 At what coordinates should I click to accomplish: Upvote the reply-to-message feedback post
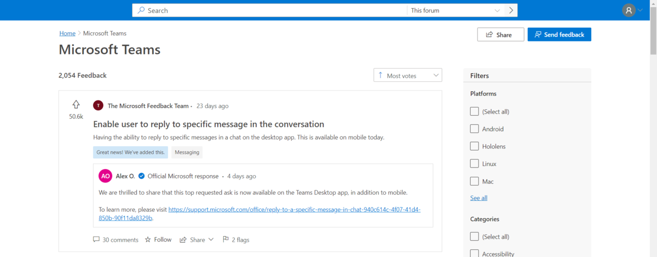point(76,105)
